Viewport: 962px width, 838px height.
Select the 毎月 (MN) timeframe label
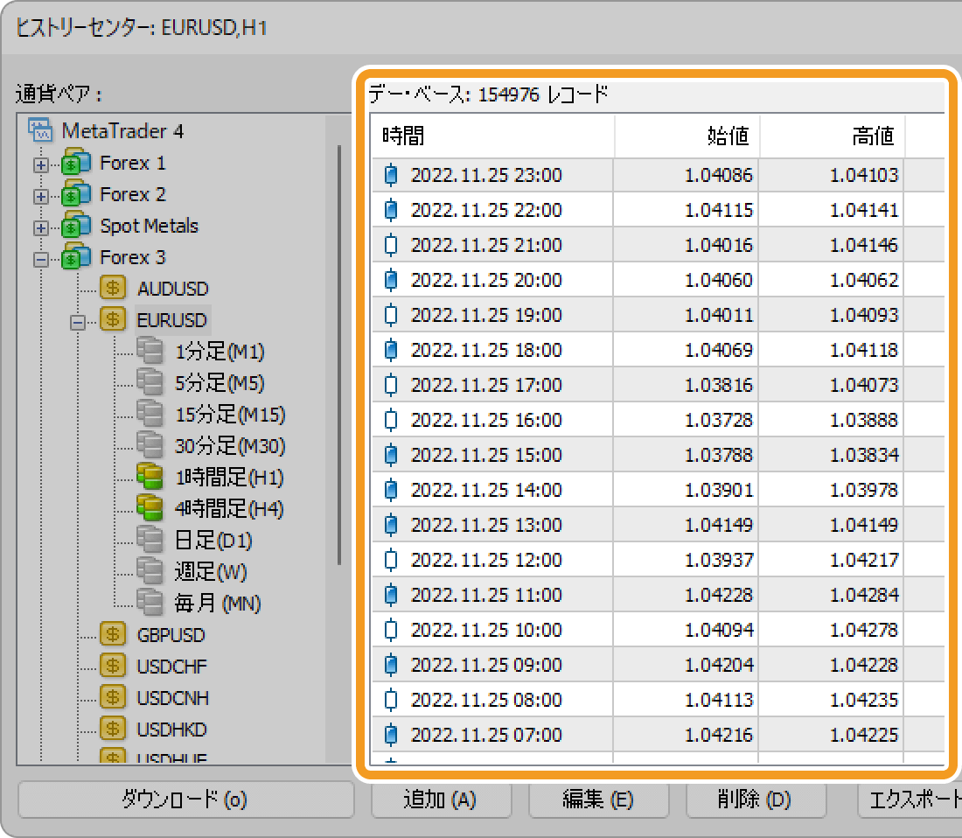click(218, 603)
